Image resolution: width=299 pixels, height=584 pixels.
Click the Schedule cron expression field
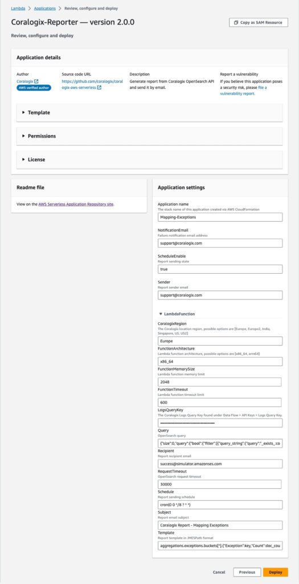pyautogui.click(x=220, y=505)
